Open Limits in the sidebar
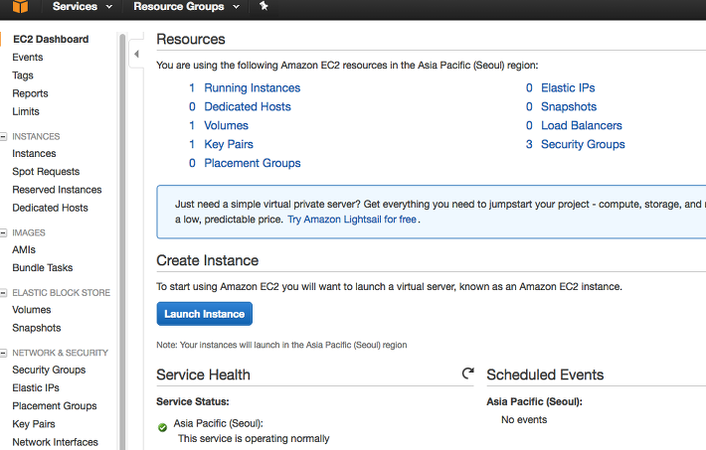The image size is (706, 450). coord(26,111)
